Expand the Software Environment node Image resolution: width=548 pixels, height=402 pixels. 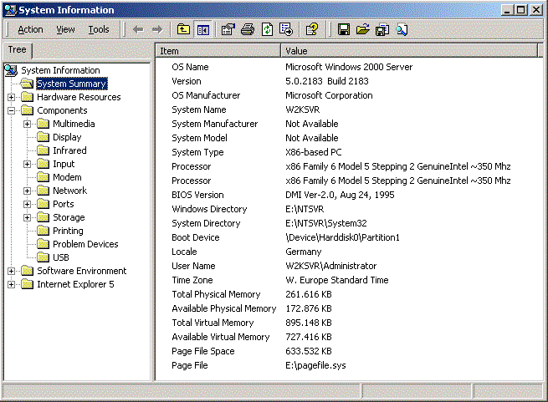[x=12, y=271]
